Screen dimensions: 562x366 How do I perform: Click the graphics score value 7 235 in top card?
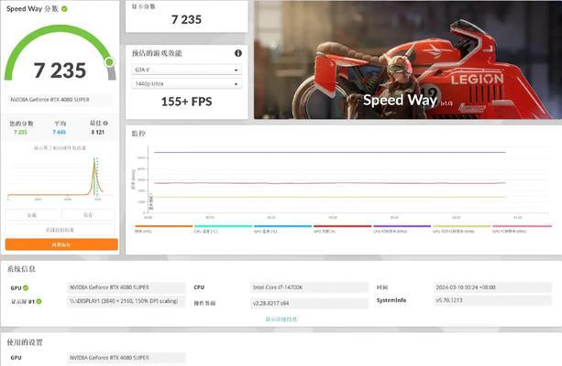point(186,19)
